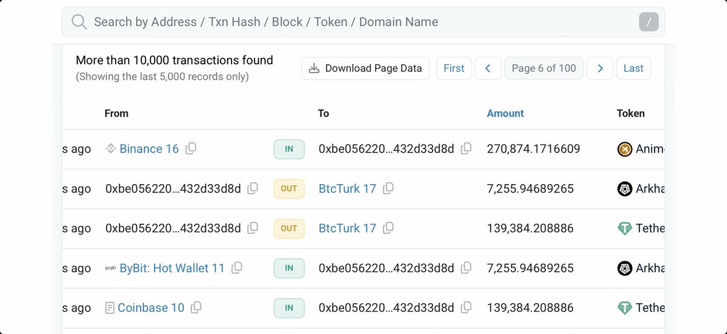Copy Binance 16 address

pyautogui.click(x=191, y=148)
